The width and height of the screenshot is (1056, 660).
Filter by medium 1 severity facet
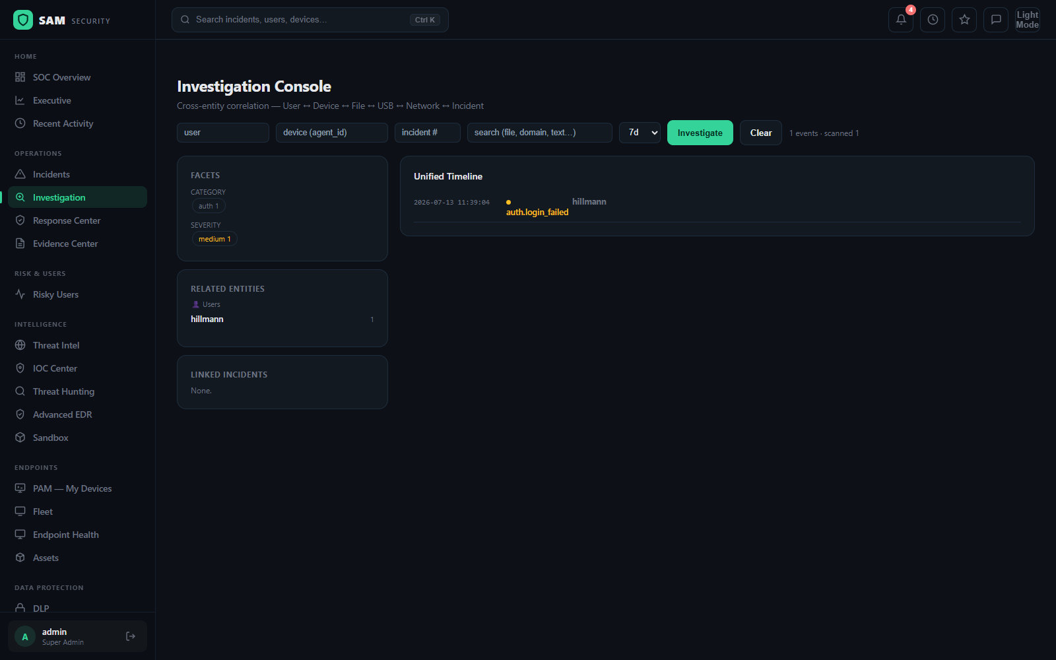pos(214,239)
